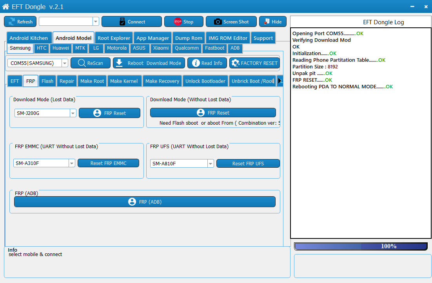Select the LG brand tab
This screenshot has height=283, width=432.
click(96, 48)
